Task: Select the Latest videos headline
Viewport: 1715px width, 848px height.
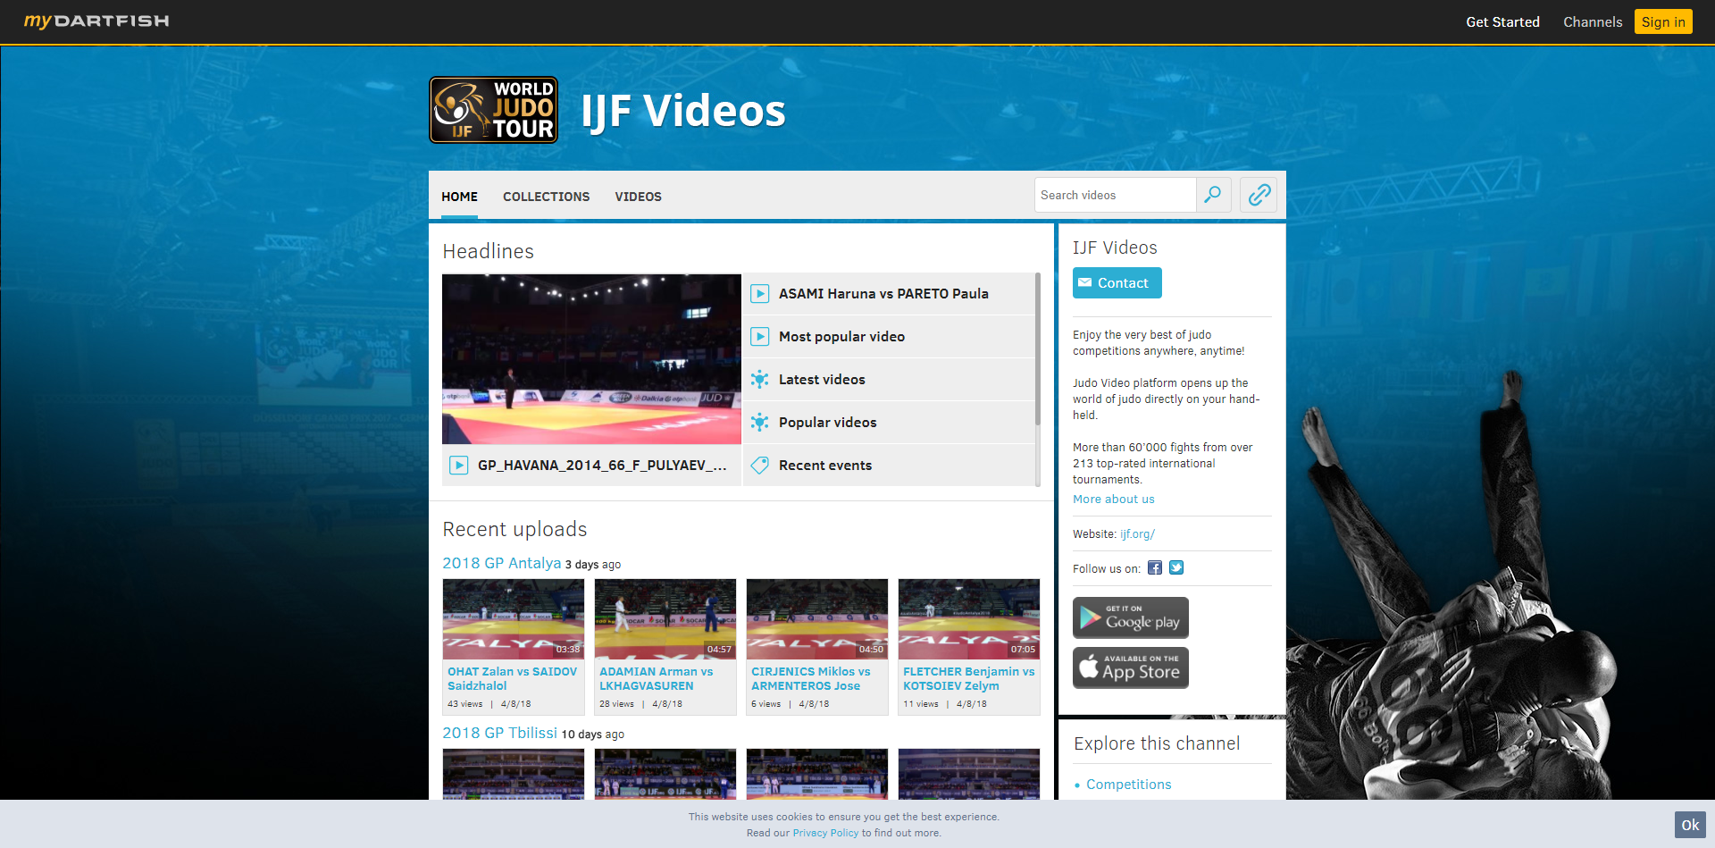Action: [889, 380]
